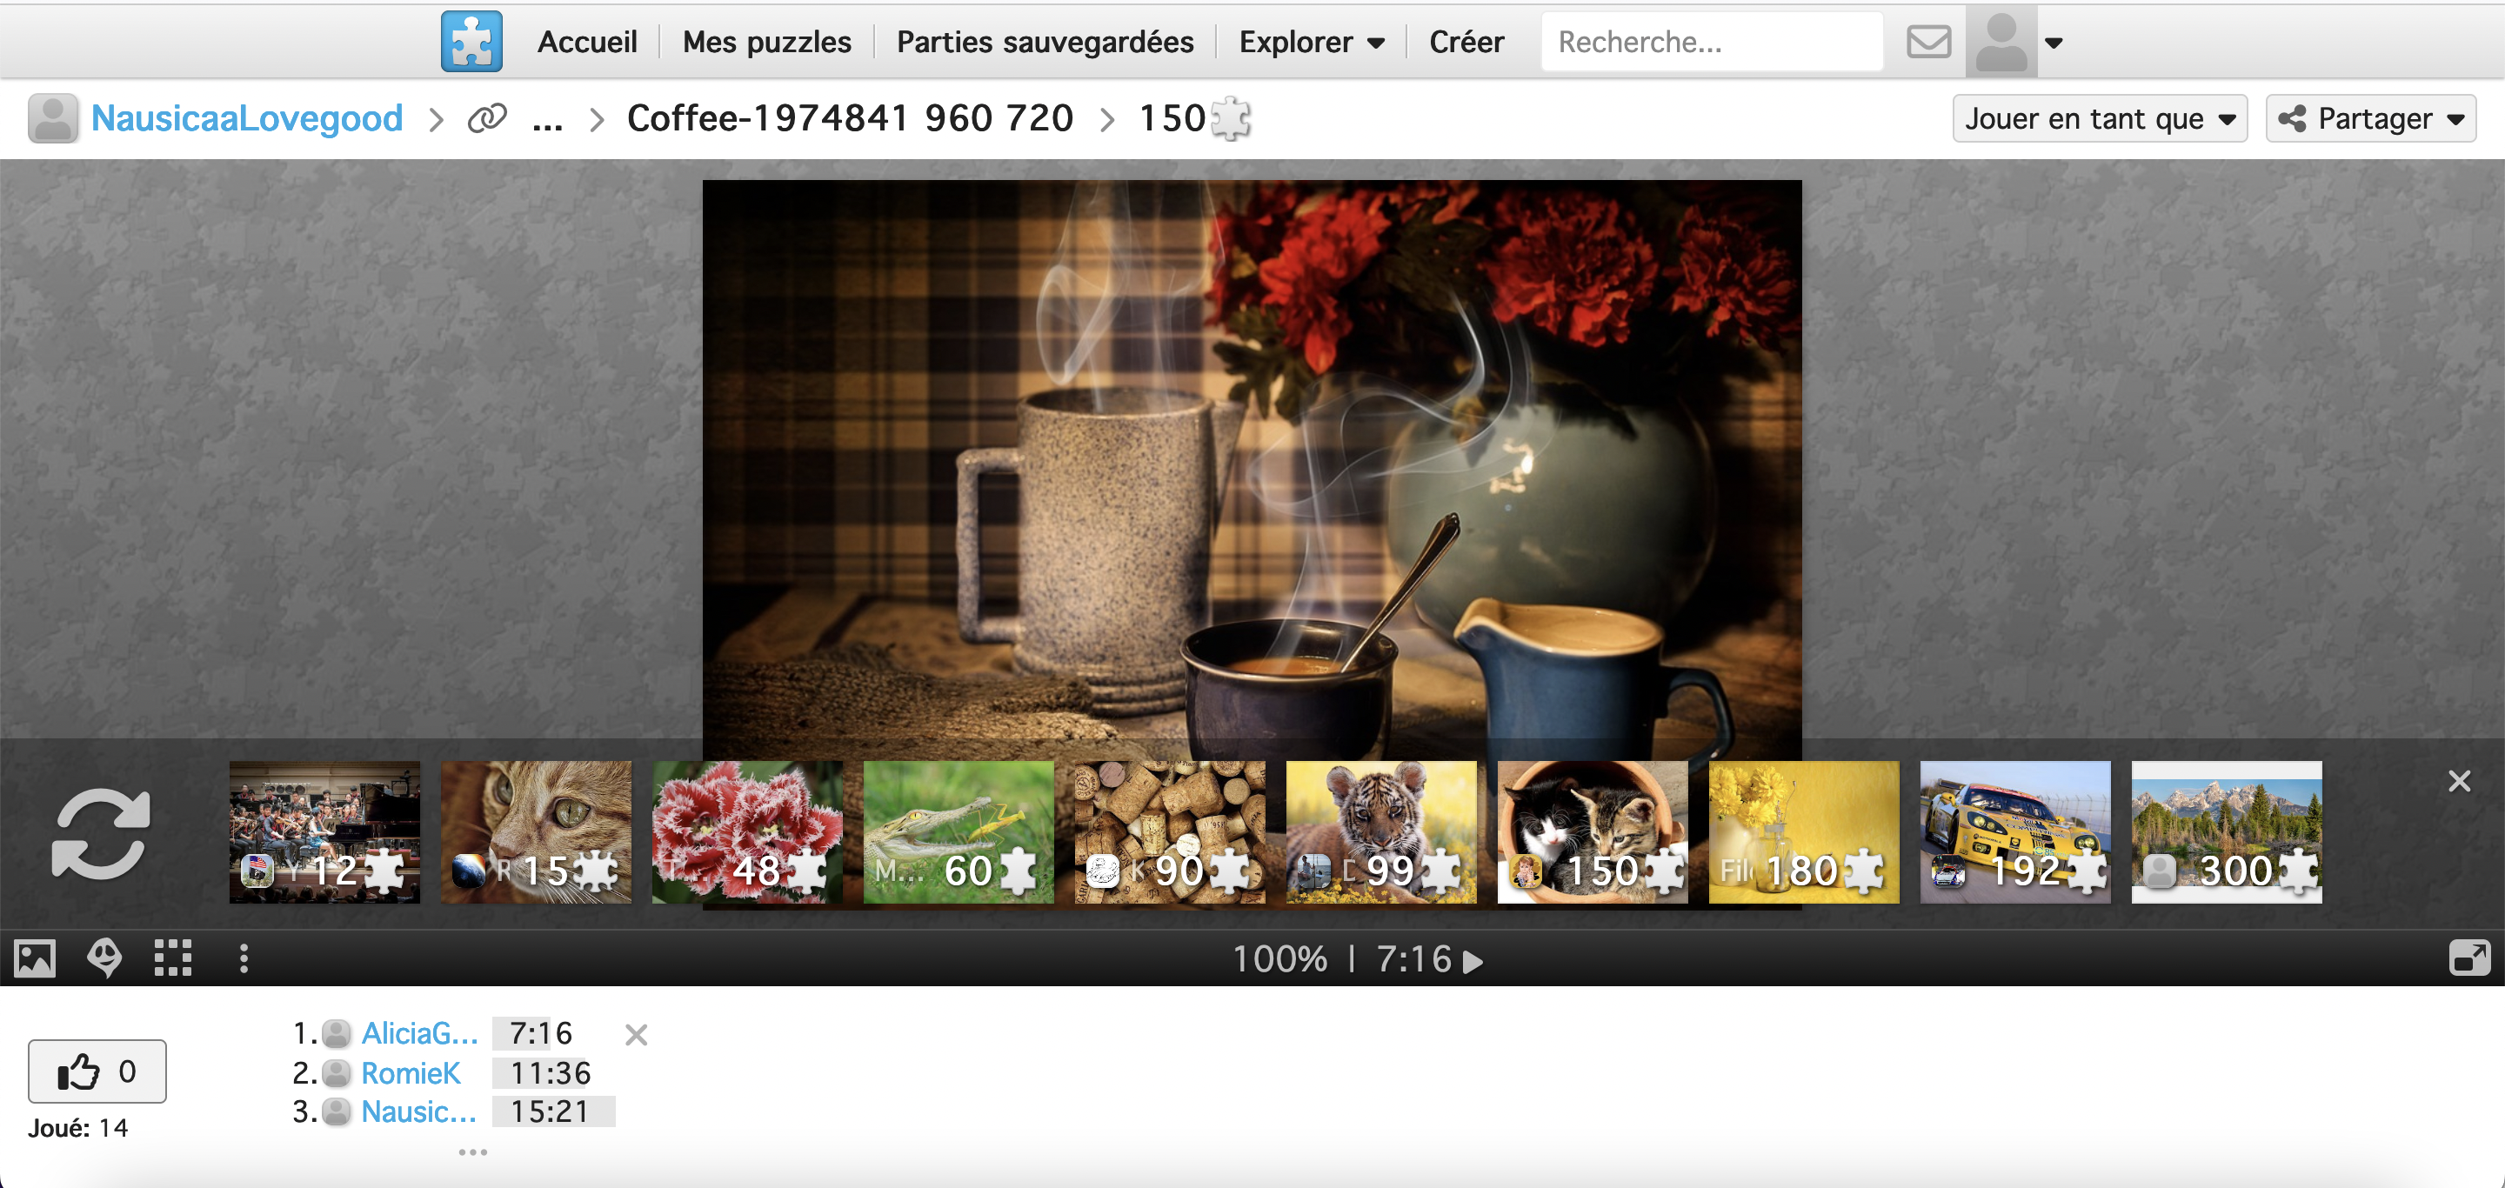Open RomieK leaderboard profile
This screenshot has width=2505, height=1188.
[x=410, y=1073]
